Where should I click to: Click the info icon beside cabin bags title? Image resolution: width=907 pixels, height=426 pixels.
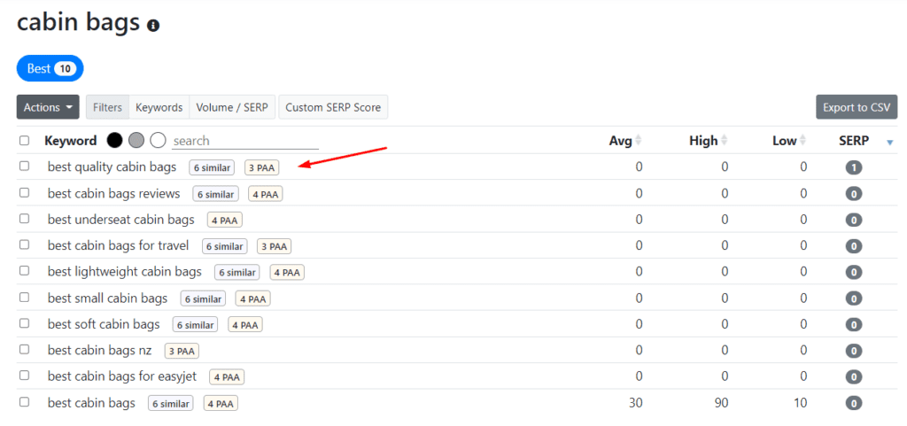pyautogui.click(x=153, y=26)
